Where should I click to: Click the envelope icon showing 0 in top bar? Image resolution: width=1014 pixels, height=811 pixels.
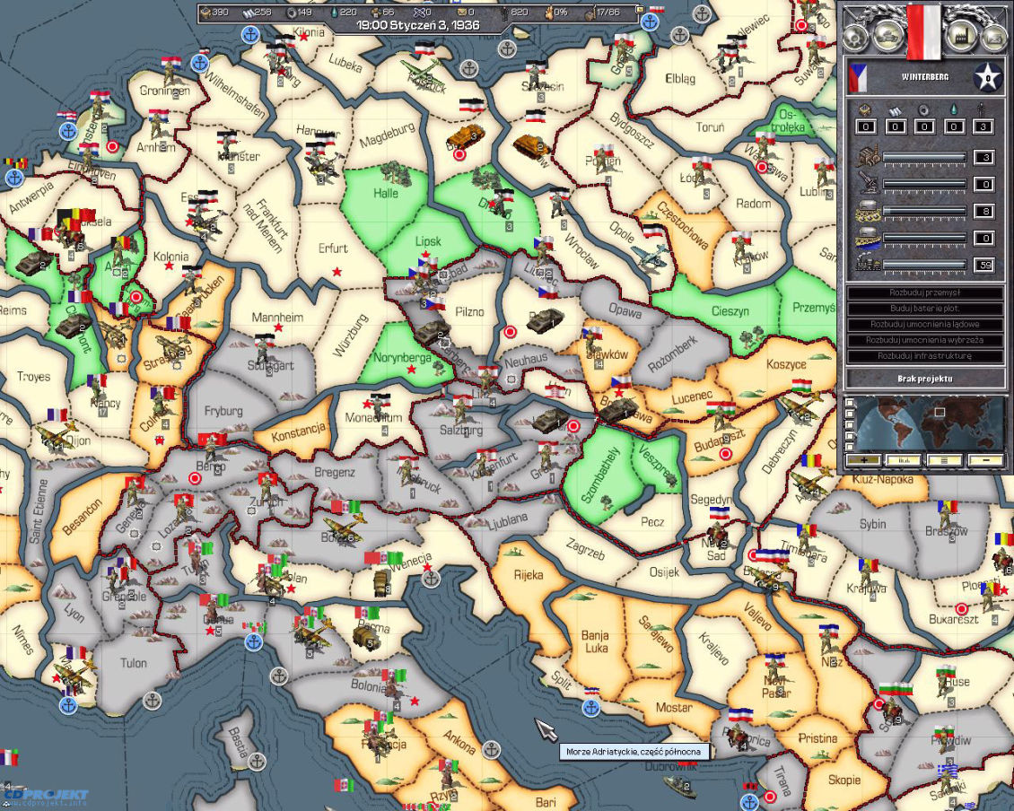click(462, 12)
